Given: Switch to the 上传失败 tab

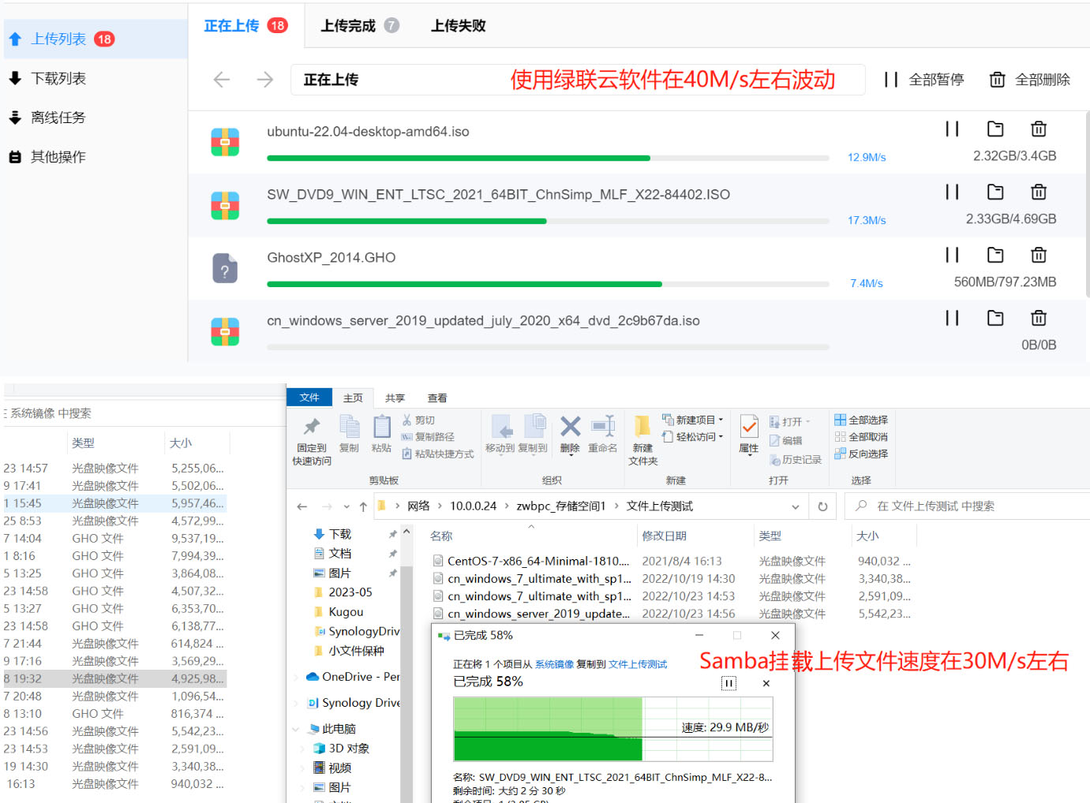Looking at the screenshot, I should pyautogui.click(x=458, y=26).
